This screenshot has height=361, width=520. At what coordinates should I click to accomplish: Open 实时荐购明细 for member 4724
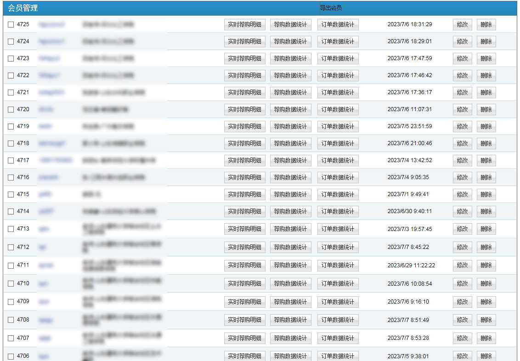[x=244, y=42]
